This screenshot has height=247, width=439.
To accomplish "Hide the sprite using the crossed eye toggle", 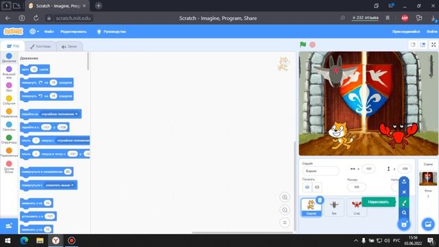I will click(317, 187).
